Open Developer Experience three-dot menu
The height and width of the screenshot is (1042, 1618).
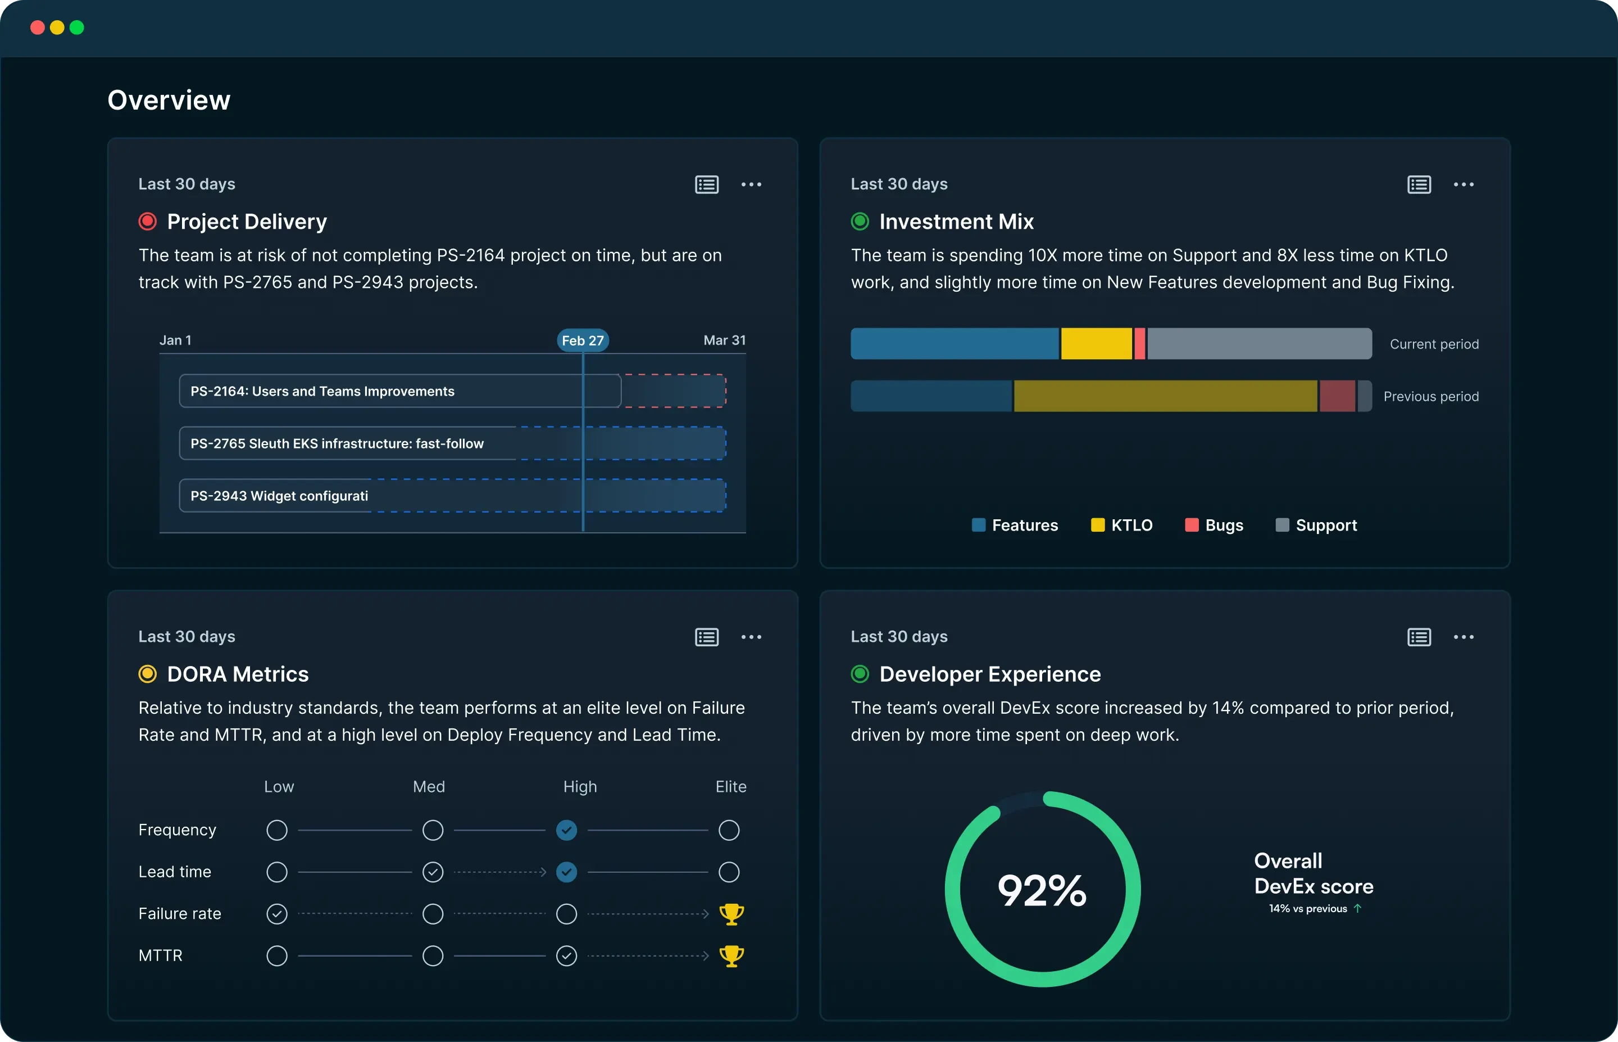[x=1463, y=637]
